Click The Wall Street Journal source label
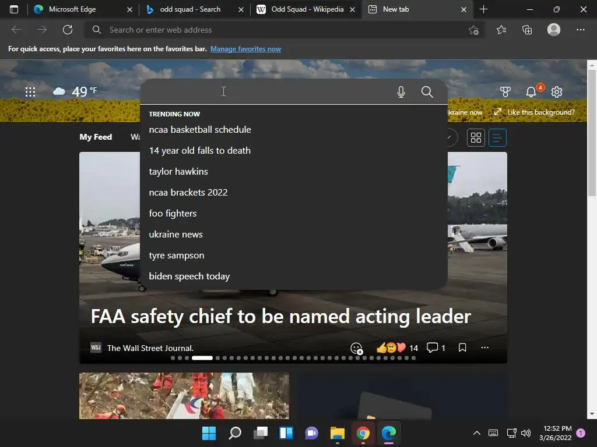The width and height of the screenshot is (597, 447). pyautogui.click(x=150, y=348)
